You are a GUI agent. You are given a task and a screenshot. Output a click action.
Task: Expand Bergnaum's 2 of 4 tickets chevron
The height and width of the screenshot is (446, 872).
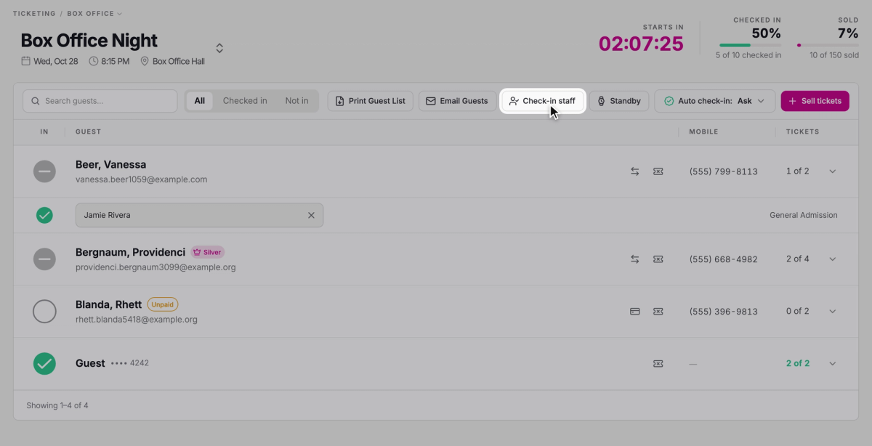tap(833, 259)
